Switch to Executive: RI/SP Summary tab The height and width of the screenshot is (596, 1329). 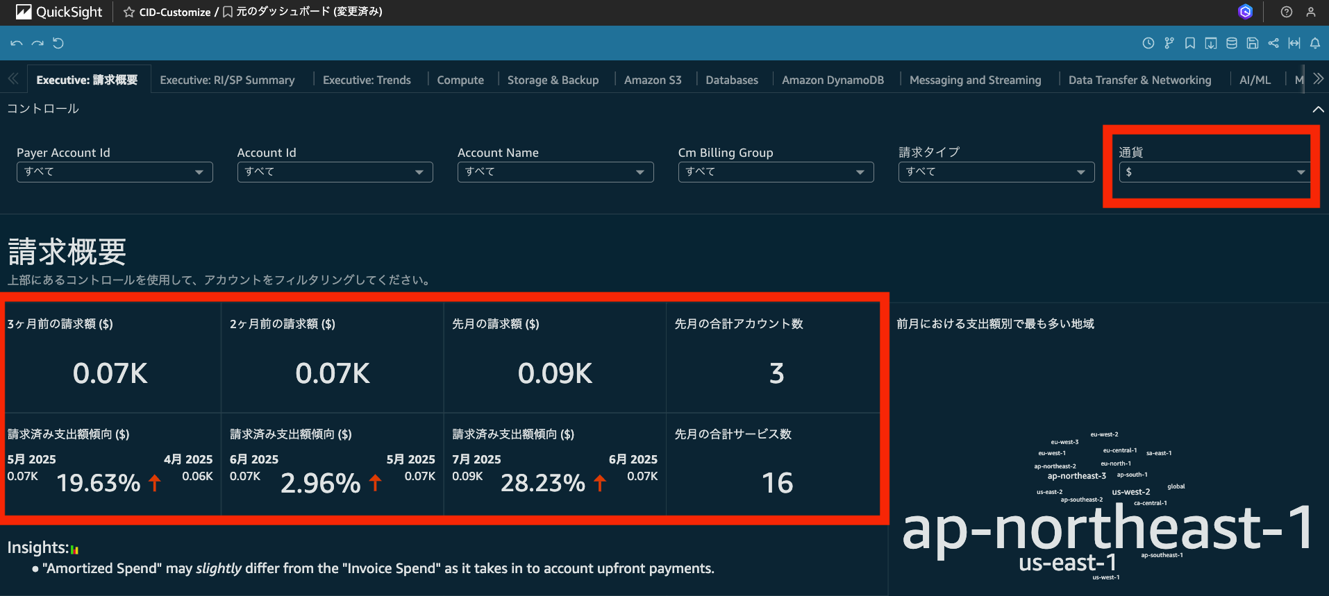[228, 80]
